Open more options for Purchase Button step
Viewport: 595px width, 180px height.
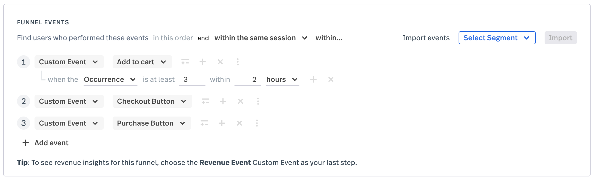point(257,123)
